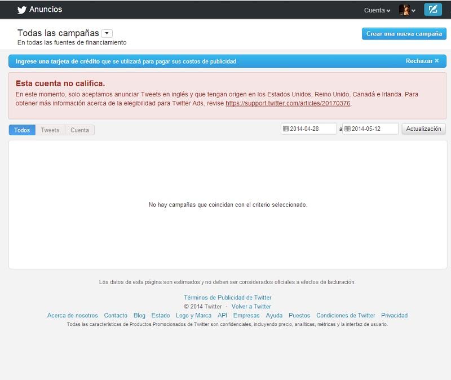This screenshot has width=451, height=380.
Task: Expand the caret beside the profile avatar
Action: click(414, 10)
